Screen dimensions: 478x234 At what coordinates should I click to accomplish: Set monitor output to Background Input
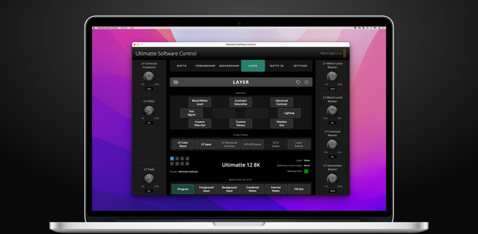(229, 189)
